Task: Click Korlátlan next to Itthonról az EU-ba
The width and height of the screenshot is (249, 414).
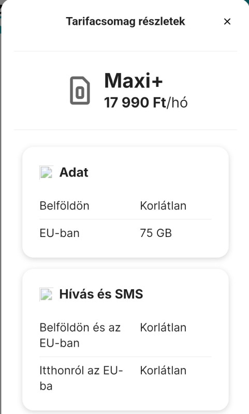Action: 163,371
